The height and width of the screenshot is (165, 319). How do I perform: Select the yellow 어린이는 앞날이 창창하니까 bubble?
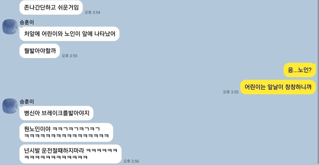click(x=278, y=87)
